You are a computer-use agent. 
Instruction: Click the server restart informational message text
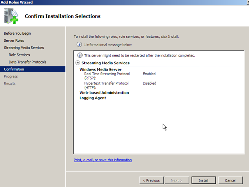[x=140, y=56]
